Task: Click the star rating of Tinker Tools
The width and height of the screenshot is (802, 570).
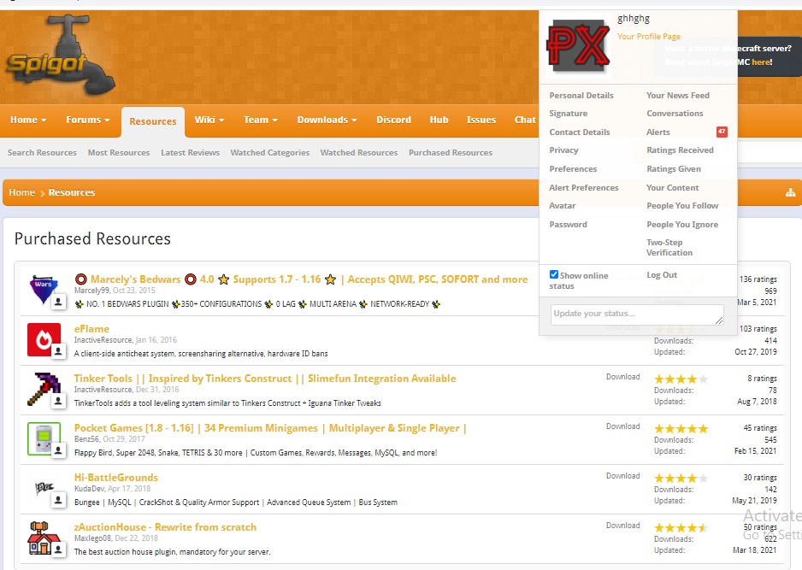Action: click(x=681, y=379)
